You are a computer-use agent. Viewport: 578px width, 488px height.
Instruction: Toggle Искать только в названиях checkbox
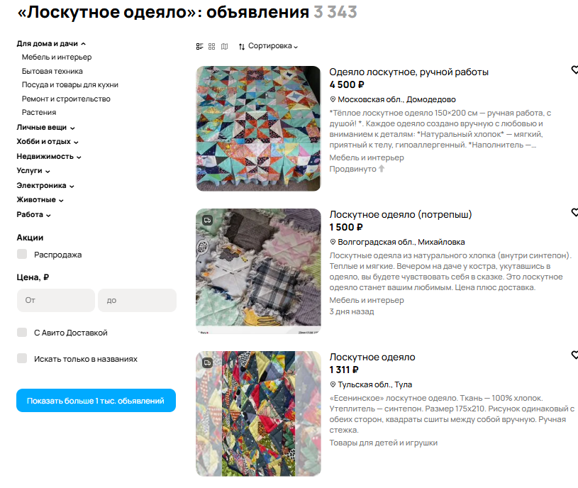[x=22, y=358]
